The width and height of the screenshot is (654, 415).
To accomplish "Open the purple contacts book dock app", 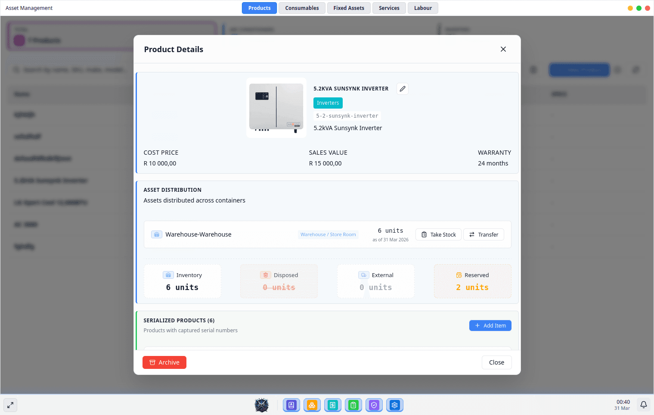I will coord(291,405).
